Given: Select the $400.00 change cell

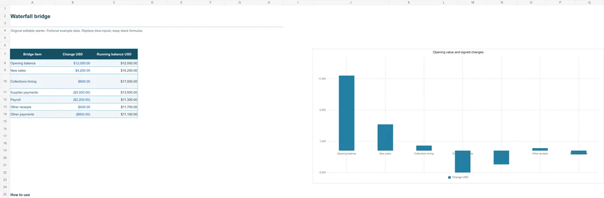Looking at the screenshot, I should [x=73, y=107].
